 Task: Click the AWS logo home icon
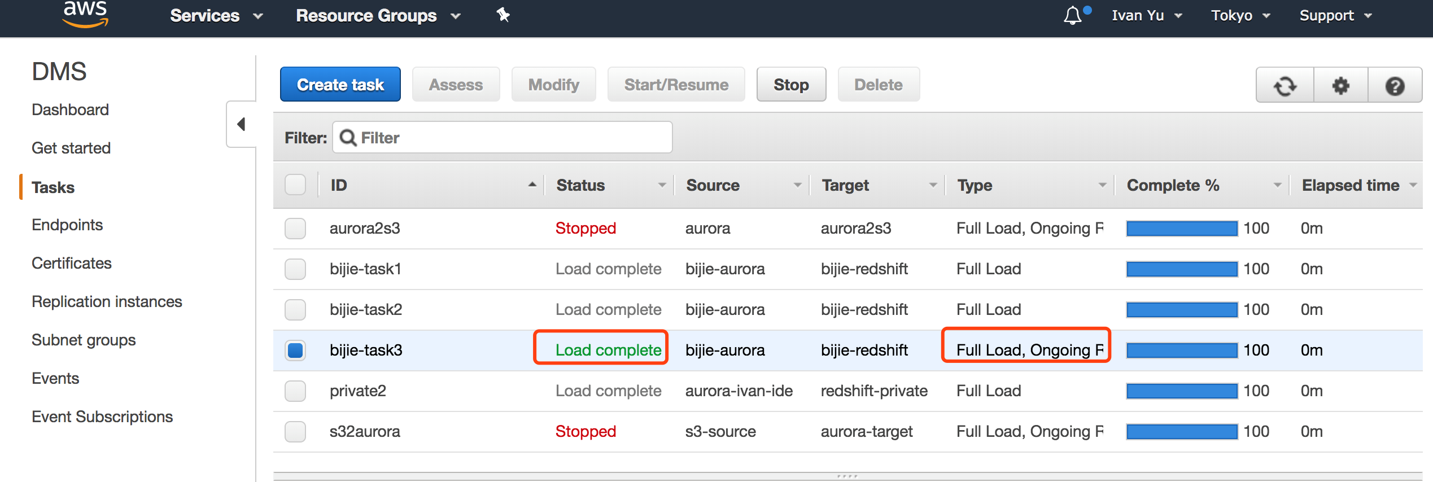click(x=85, y=14)
